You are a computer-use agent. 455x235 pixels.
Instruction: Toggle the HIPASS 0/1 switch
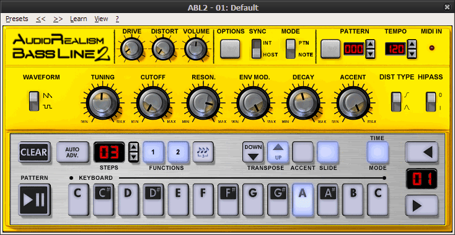(431, 102)
